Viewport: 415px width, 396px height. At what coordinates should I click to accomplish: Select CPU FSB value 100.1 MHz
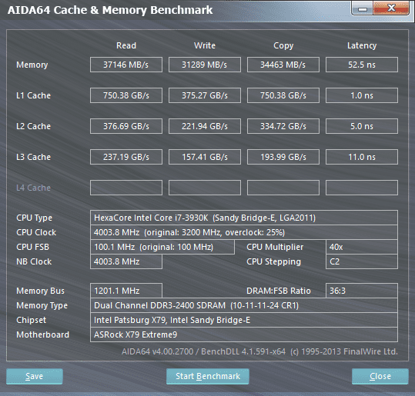(x=162, y=247)
